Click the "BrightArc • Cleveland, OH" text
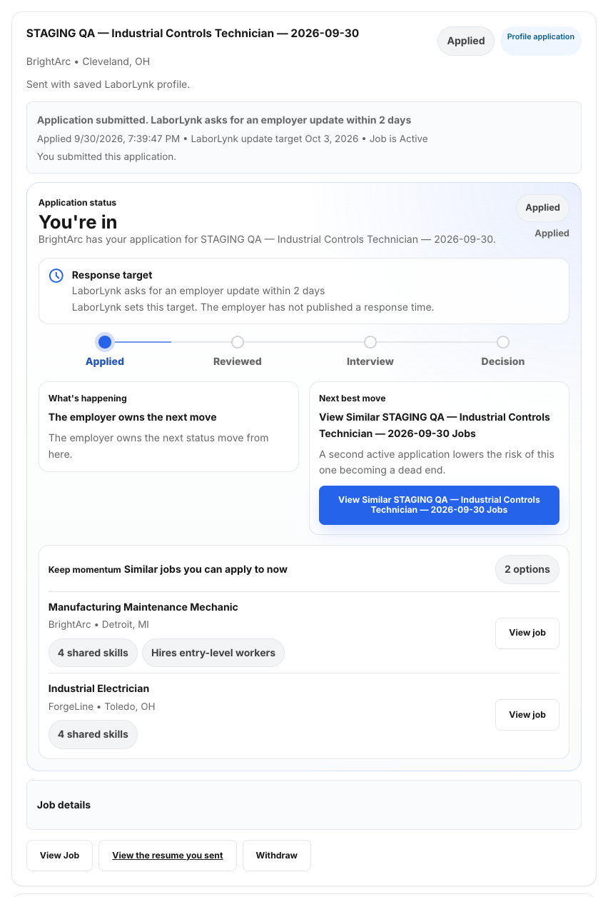The height and width of the screenshot is (897, 608). pos(88,61)
